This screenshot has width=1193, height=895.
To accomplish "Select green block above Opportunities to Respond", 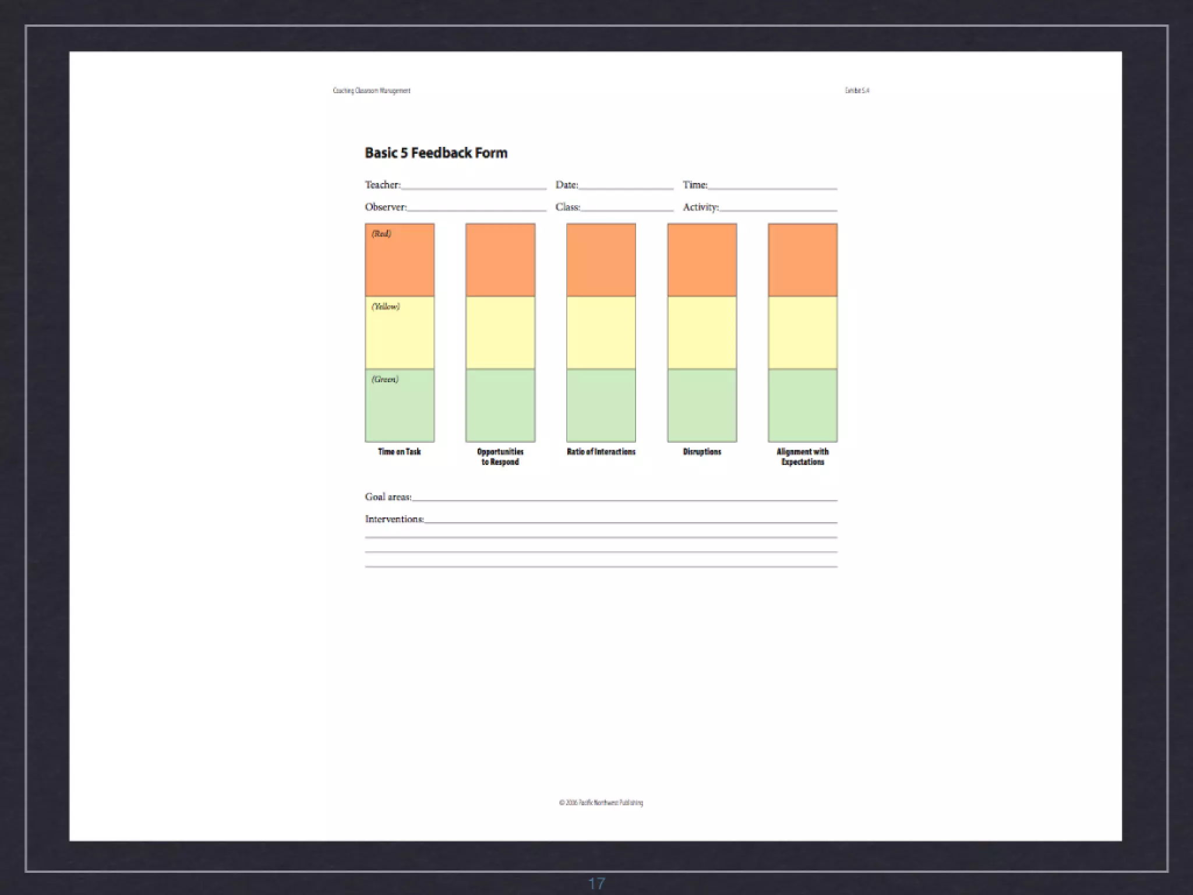I will 500,406.
